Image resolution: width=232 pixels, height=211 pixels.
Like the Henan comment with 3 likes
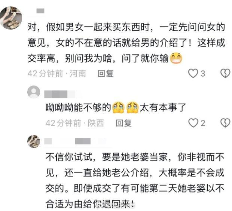193,73
